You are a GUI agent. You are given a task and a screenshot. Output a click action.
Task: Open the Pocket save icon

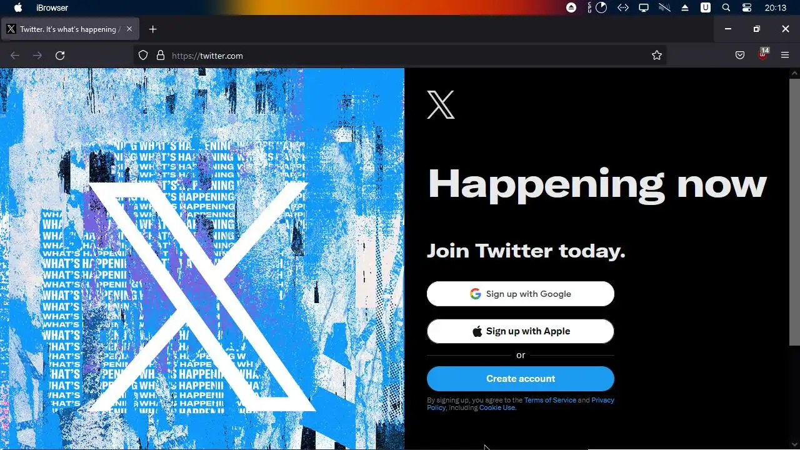point(740,56)
